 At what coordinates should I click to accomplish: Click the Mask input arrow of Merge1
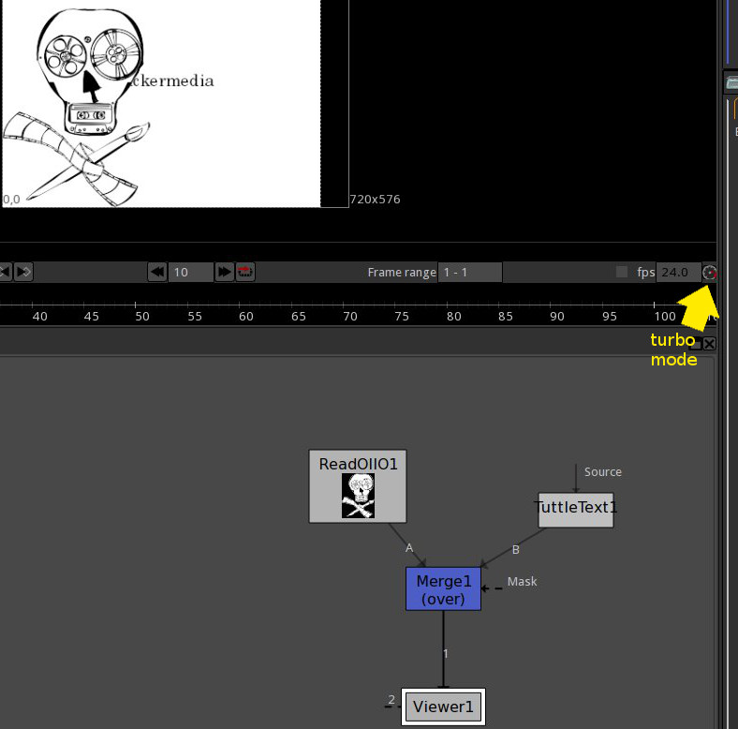(x=492, y=588)
